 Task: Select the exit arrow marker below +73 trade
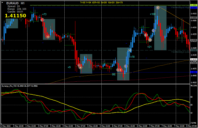(x=48, y=37)
